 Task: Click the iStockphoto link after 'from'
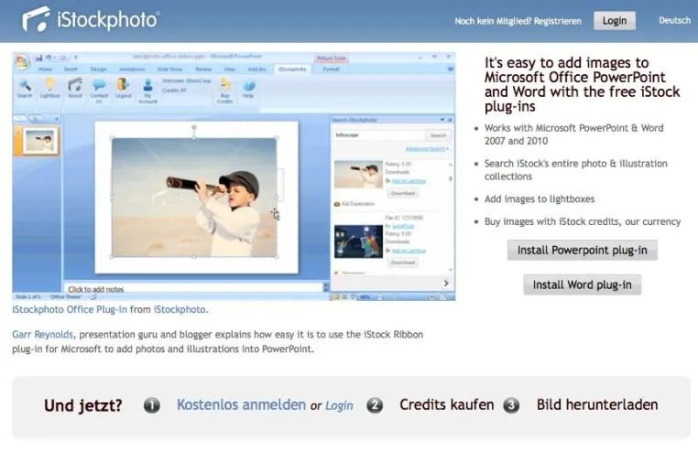(180, 309)
